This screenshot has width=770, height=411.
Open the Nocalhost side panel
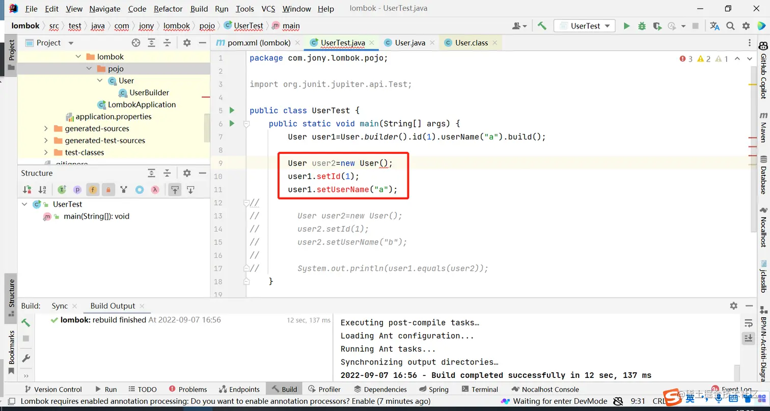763,227
